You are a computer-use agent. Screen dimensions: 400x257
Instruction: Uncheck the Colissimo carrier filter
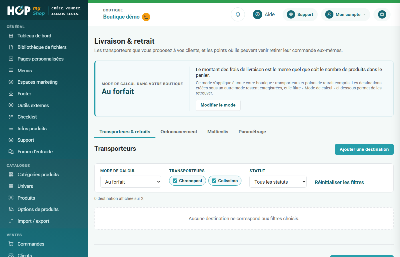tap(214, 181)
